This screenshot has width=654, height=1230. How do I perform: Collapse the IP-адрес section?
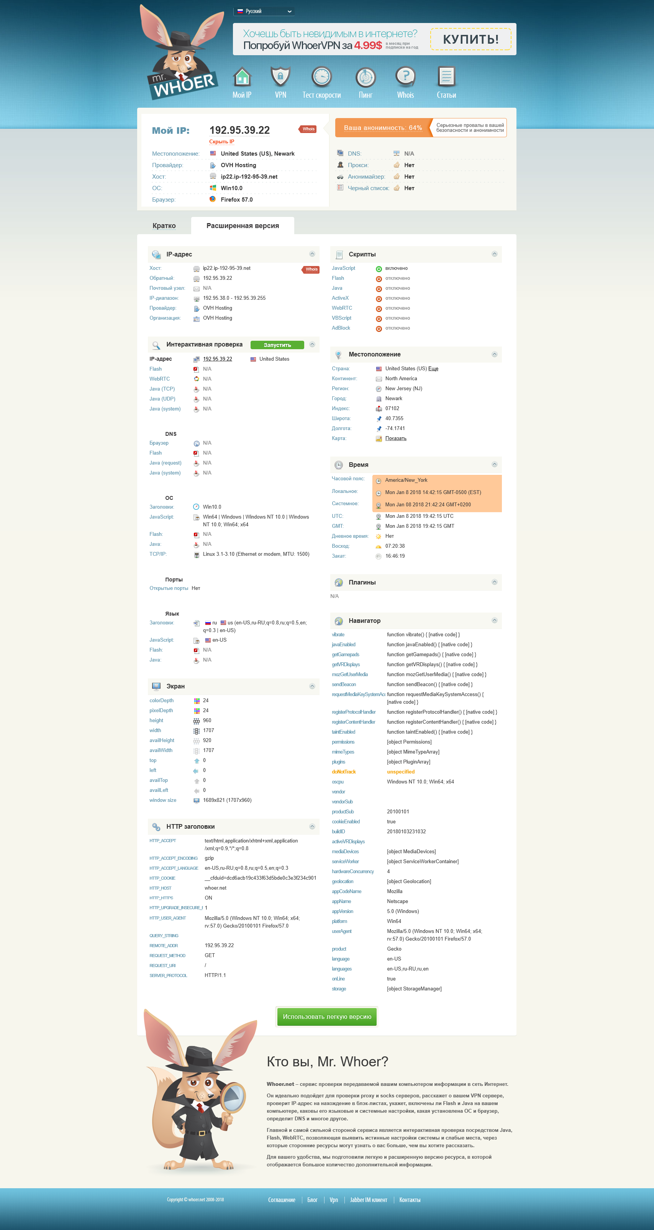312,254
